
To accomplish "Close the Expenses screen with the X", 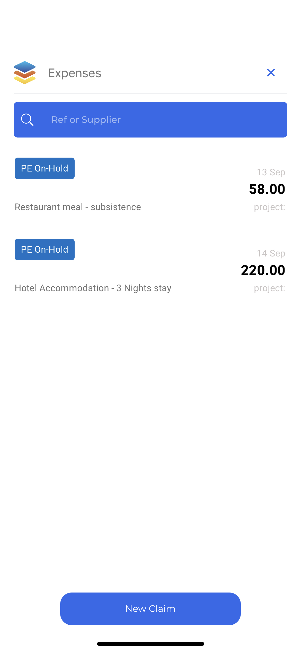I will [271, 73].
